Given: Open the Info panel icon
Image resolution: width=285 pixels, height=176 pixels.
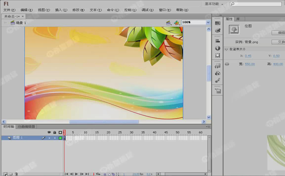Looking at the screenshot, I should point(218,48).
